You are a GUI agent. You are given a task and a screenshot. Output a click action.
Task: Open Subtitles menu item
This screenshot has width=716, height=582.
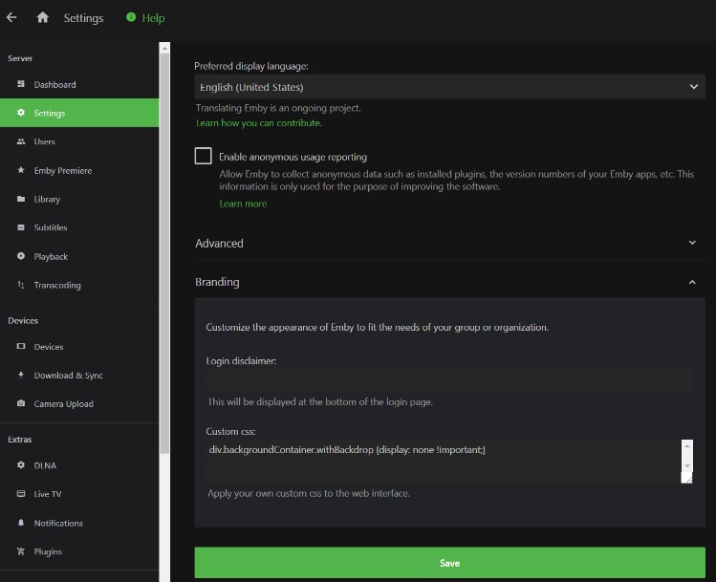pos(79,227)
